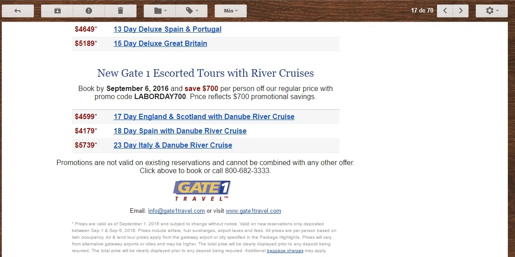This screenshot has width=515, height=257.
Task: Open 17 Day England & Scotland Danube cruise
Action: (x=204, y=116)
